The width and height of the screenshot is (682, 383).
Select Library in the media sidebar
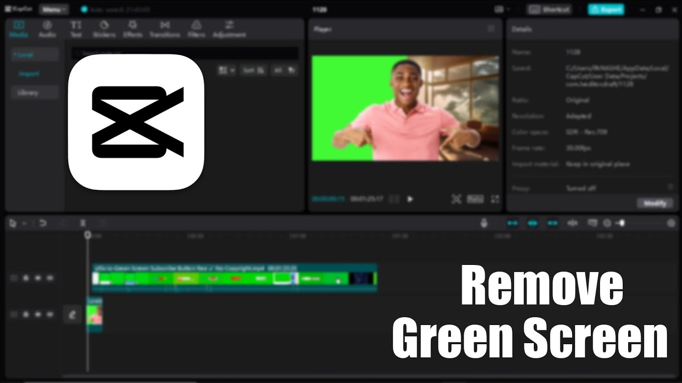[x=35, y=93]
